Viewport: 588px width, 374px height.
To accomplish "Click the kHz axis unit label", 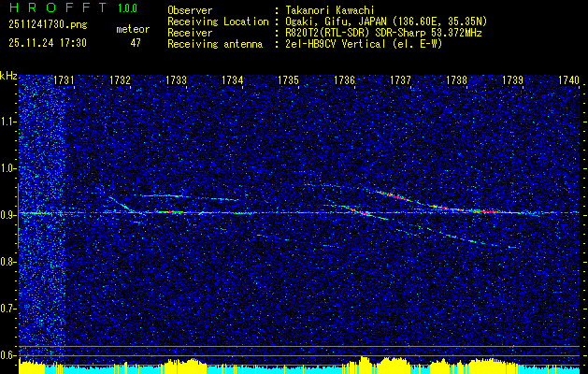I will [8, 76].
